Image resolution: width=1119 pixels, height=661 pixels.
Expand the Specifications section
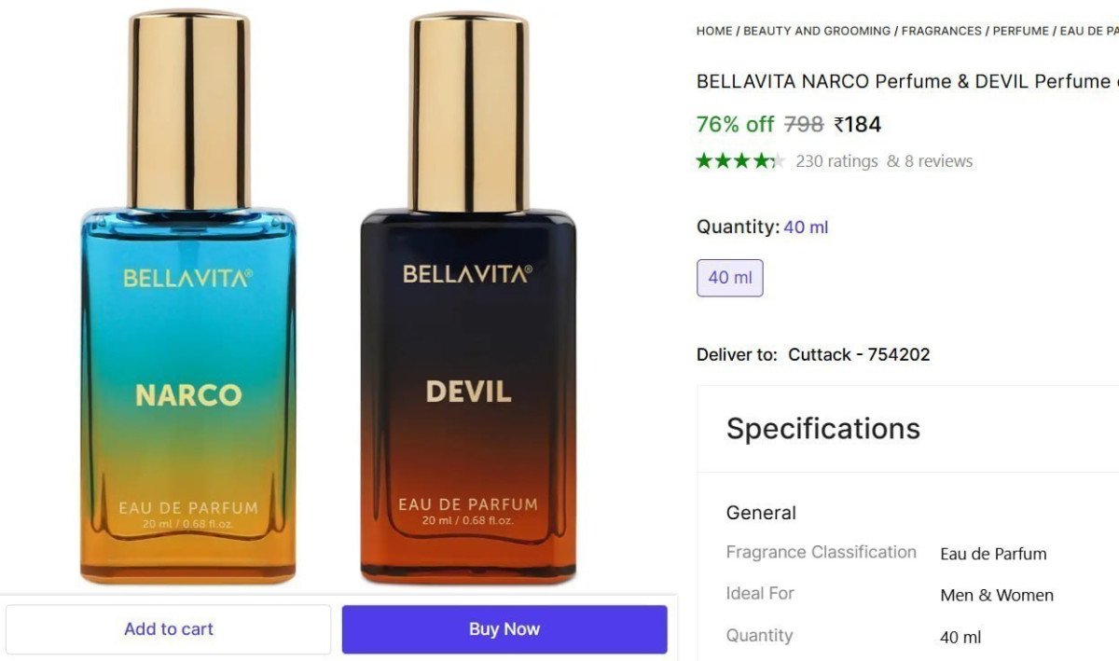823,428
